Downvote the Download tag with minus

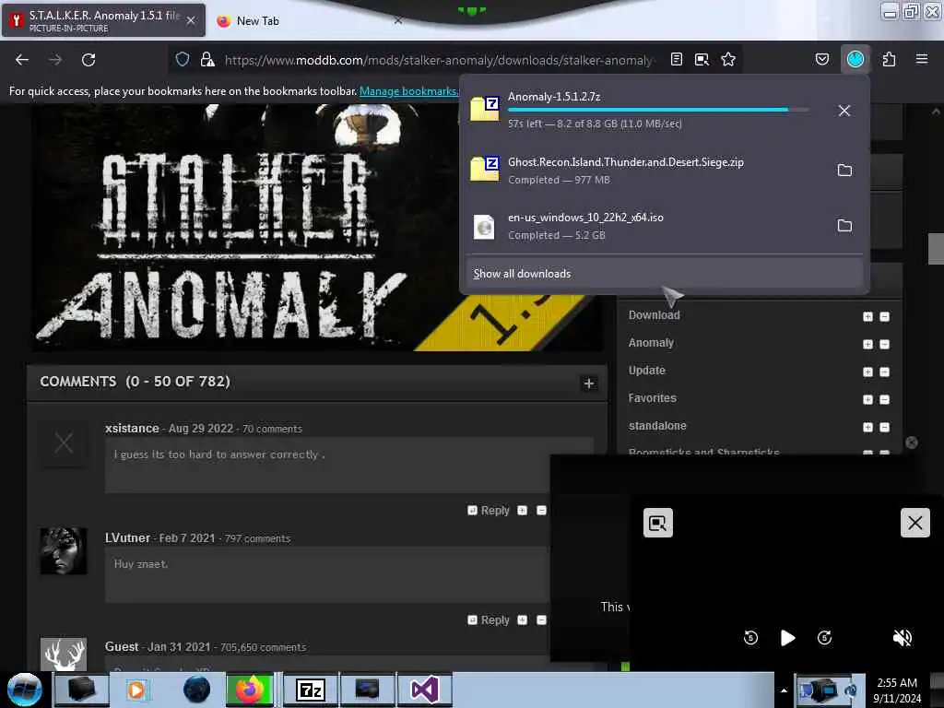coord(884,317)
